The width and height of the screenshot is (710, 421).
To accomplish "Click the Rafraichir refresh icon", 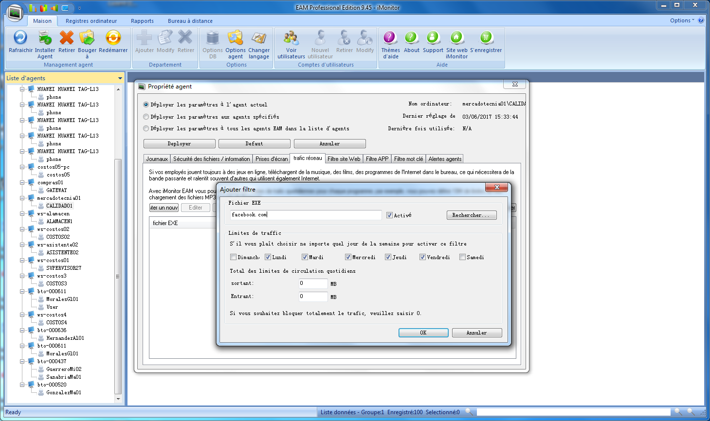I will 20,38.
